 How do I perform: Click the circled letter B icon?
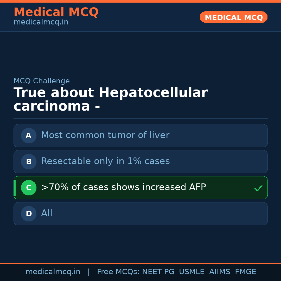point(29,162)
